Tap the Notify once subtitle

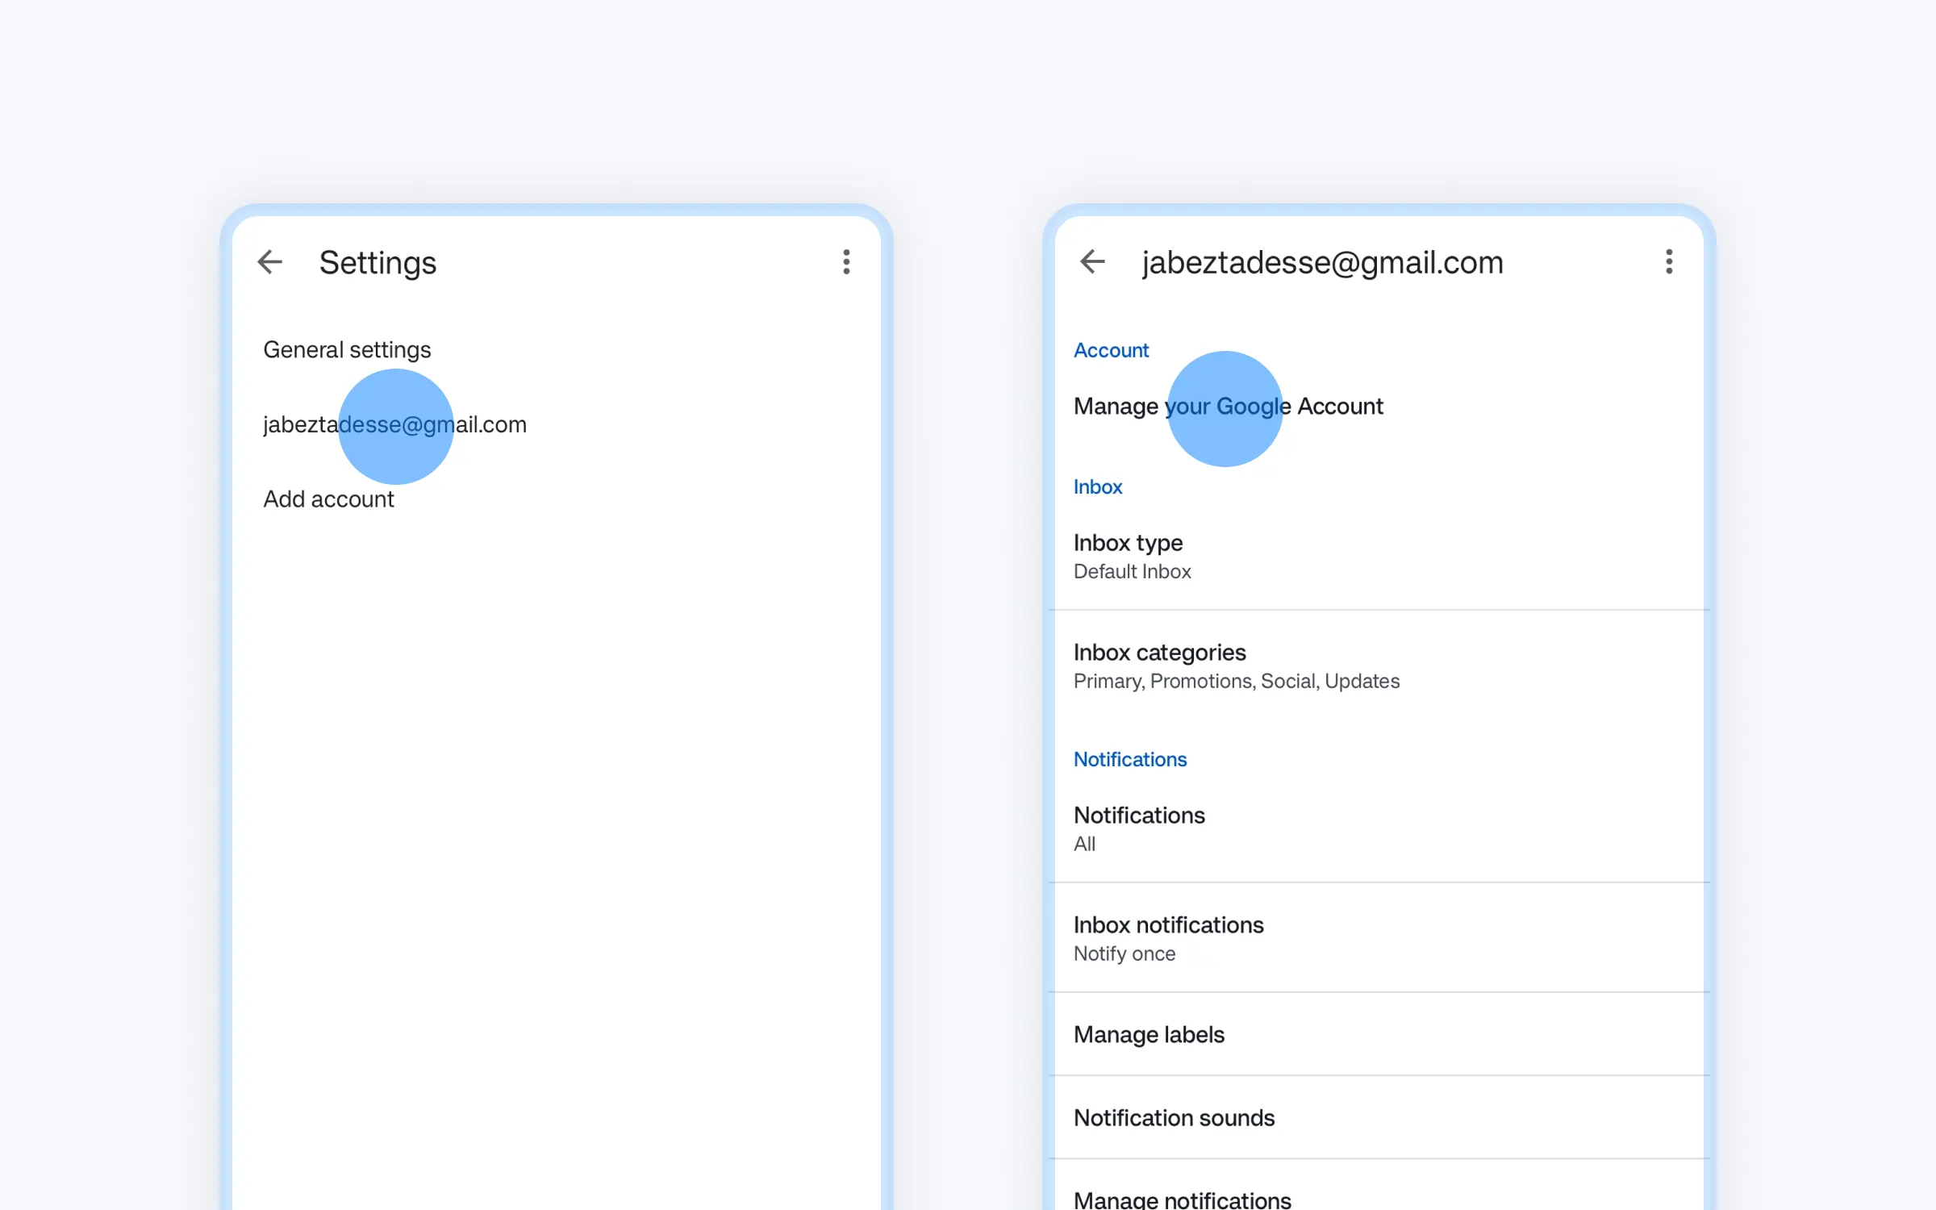pos(1124,953)
